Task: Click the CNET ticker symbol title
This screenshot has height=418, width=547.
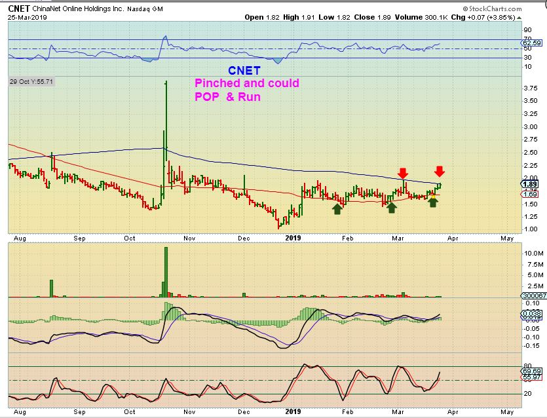Action: pos(19,9)
